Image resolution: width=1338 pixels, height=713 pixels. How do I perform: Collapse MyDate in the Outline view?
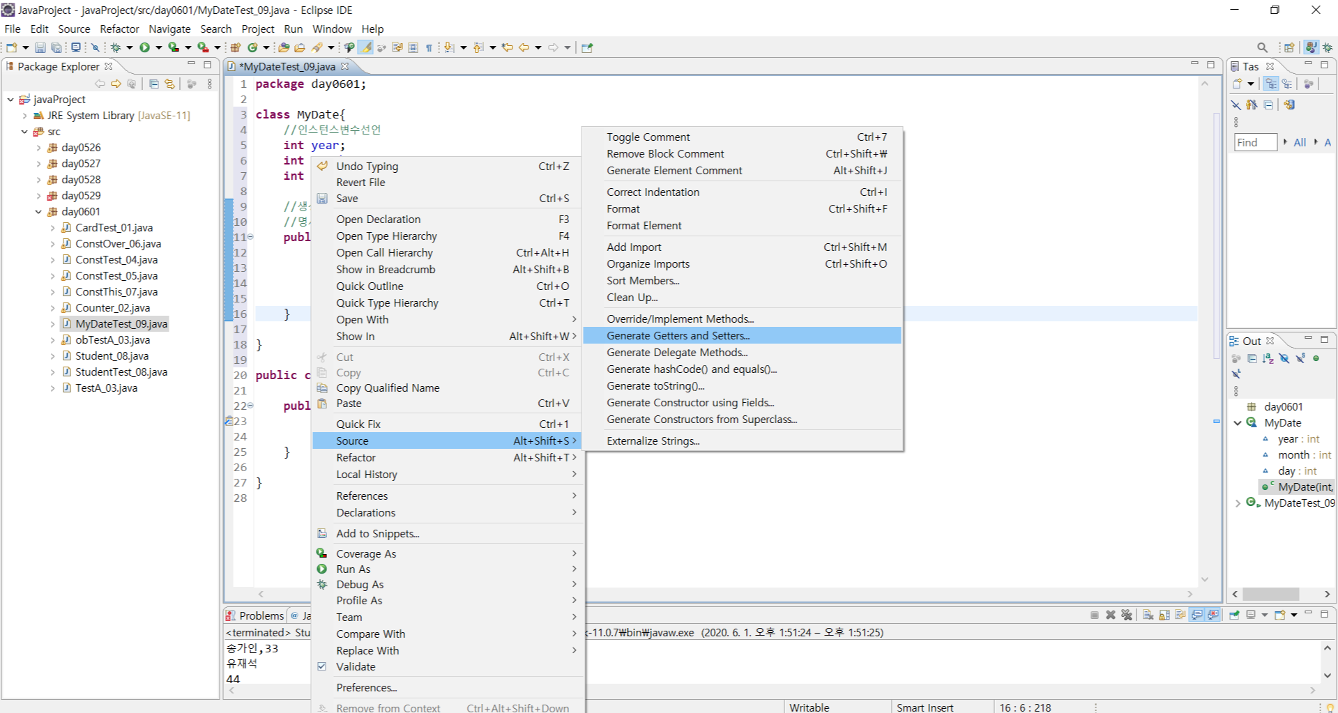click(1238, 423)
